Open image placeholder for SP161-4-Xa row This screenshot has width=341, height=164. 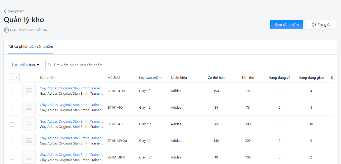click(x=29, y=91)
